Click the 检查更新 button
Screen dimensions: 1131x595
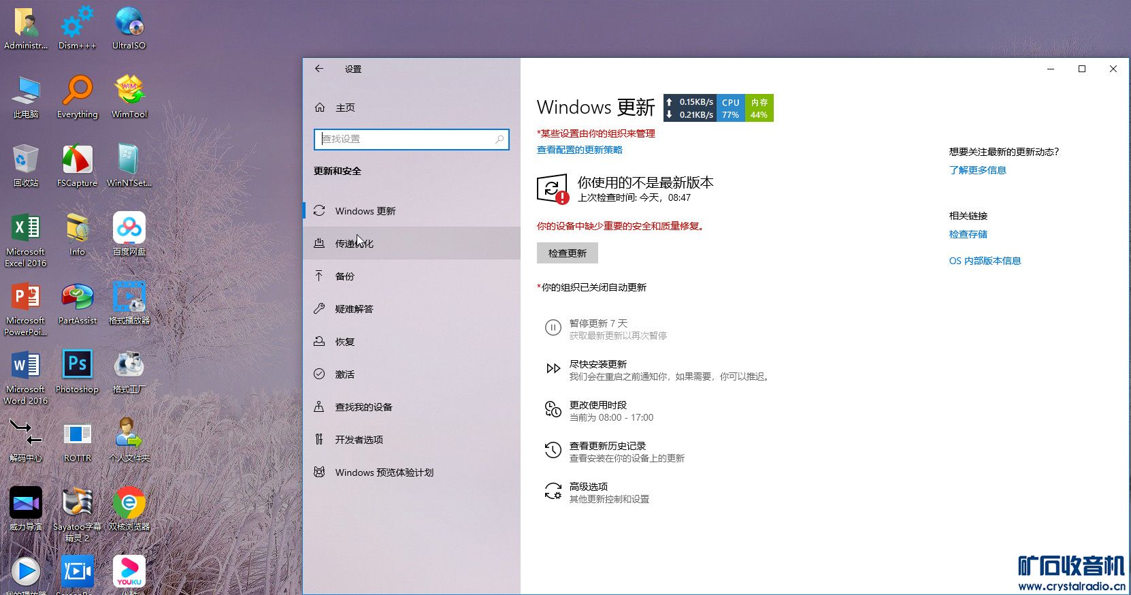568,253
